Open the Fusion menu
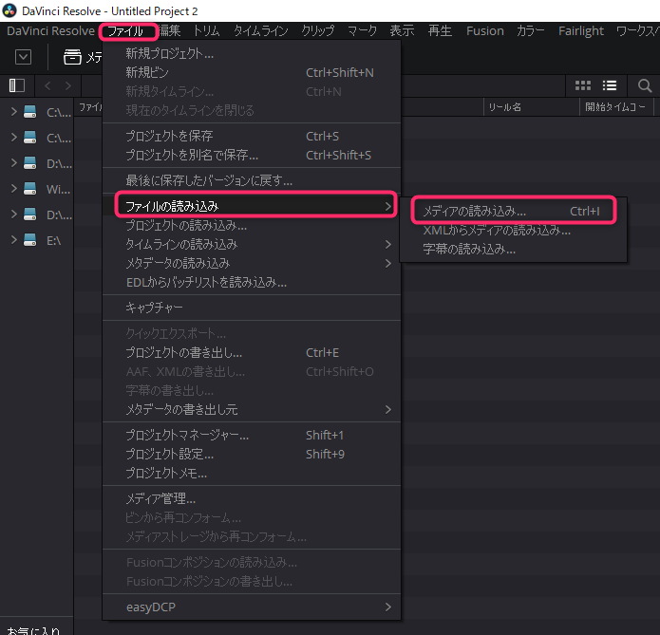Viewport: 660px width, 635px height. coord(485,31)
